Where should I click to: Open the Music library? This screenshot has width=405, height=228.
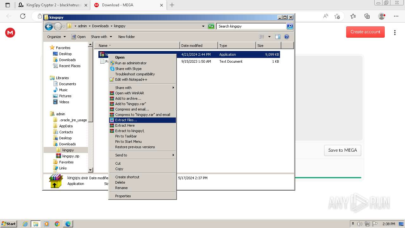[60, 90]
